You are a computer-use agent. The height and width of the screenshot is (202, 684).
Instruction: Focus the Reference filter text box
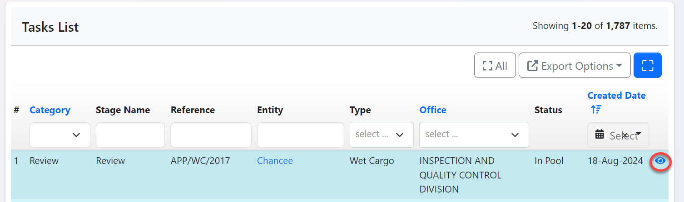(x=211, y=135)
